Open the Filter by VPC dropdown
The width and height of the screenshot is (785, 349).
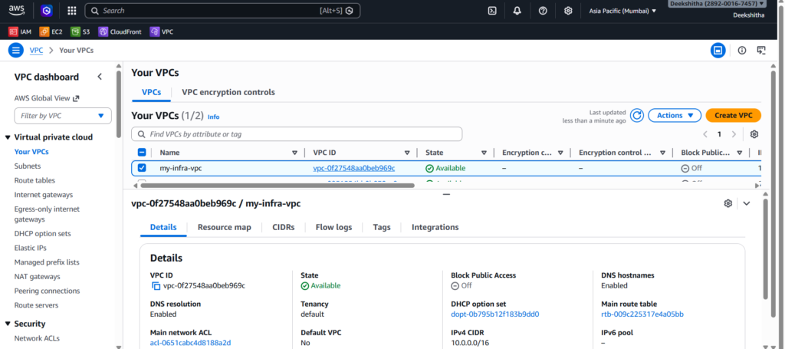(x=63, y=116)
